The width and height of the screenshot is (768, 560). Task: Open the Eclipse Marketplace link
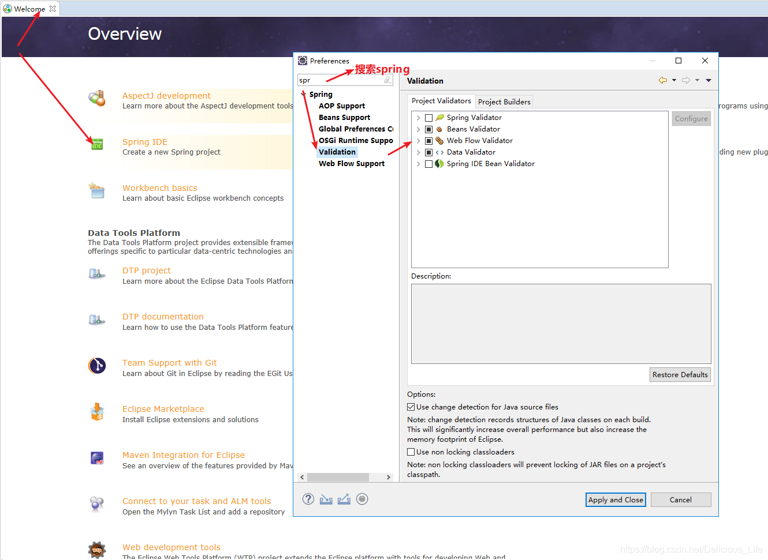click(x=163, y=409)
